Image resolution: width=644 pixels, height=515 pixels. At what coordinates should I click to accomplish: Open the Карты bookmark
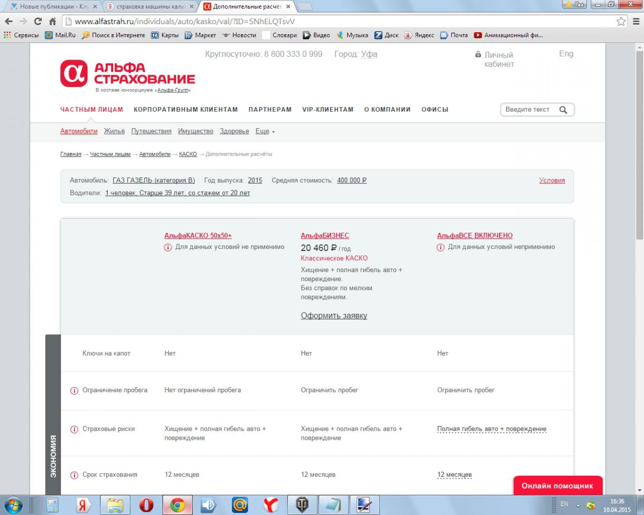165,35
